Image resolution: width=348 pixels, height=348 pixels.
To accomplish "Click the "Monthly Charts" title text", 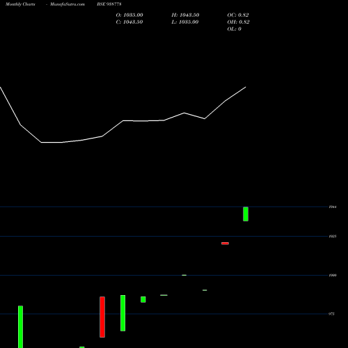I will pos(20,4).
